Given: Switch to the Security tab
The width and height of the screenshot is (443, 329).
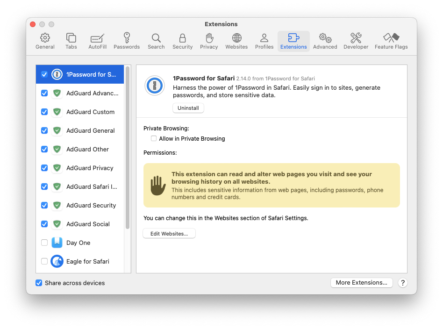Looking at the screenshot, I should point(182,41).
